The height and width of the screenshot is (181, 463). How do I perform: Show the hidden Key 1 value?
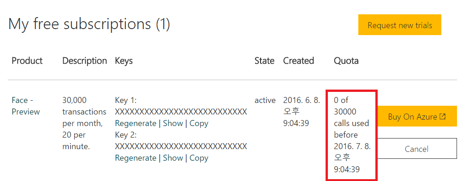click(x=173, y=123)
